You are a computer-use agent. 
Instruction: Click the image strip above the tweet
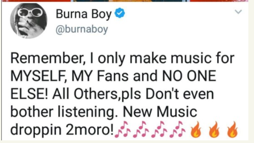point(125,1)
